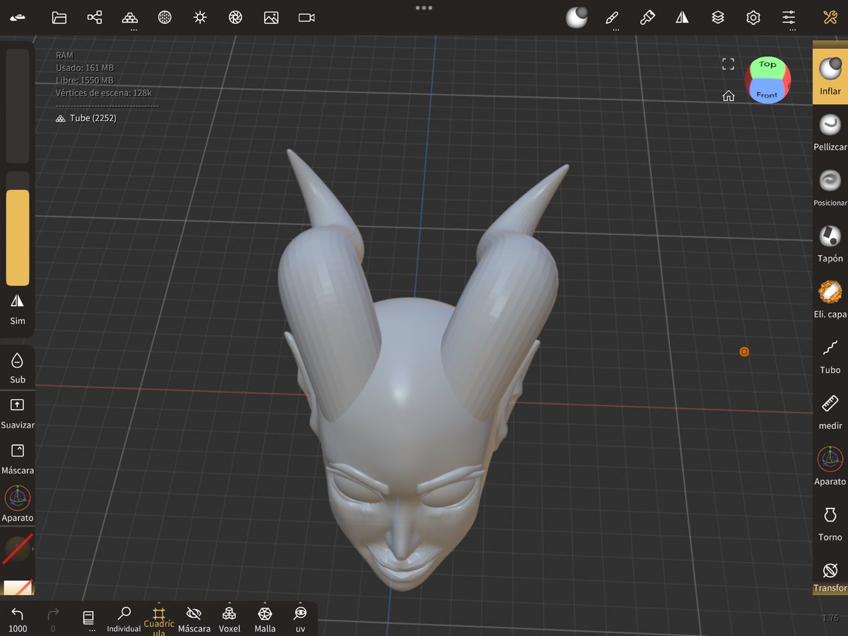Viewport: 848px width, 636px height.
Task: Open the topology menu
Action: (130, 18)
